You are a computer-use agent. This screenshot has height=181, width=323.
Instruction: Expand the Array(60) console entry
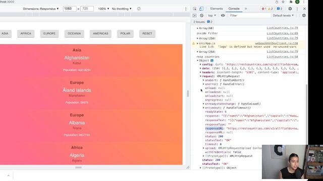[x=197, y=28]
